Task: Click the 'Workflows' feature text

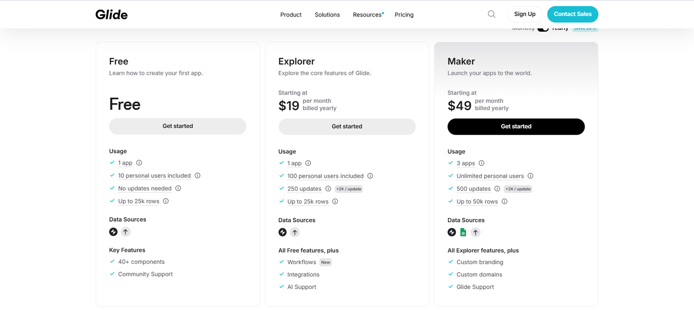Action: tap(302, 262)
